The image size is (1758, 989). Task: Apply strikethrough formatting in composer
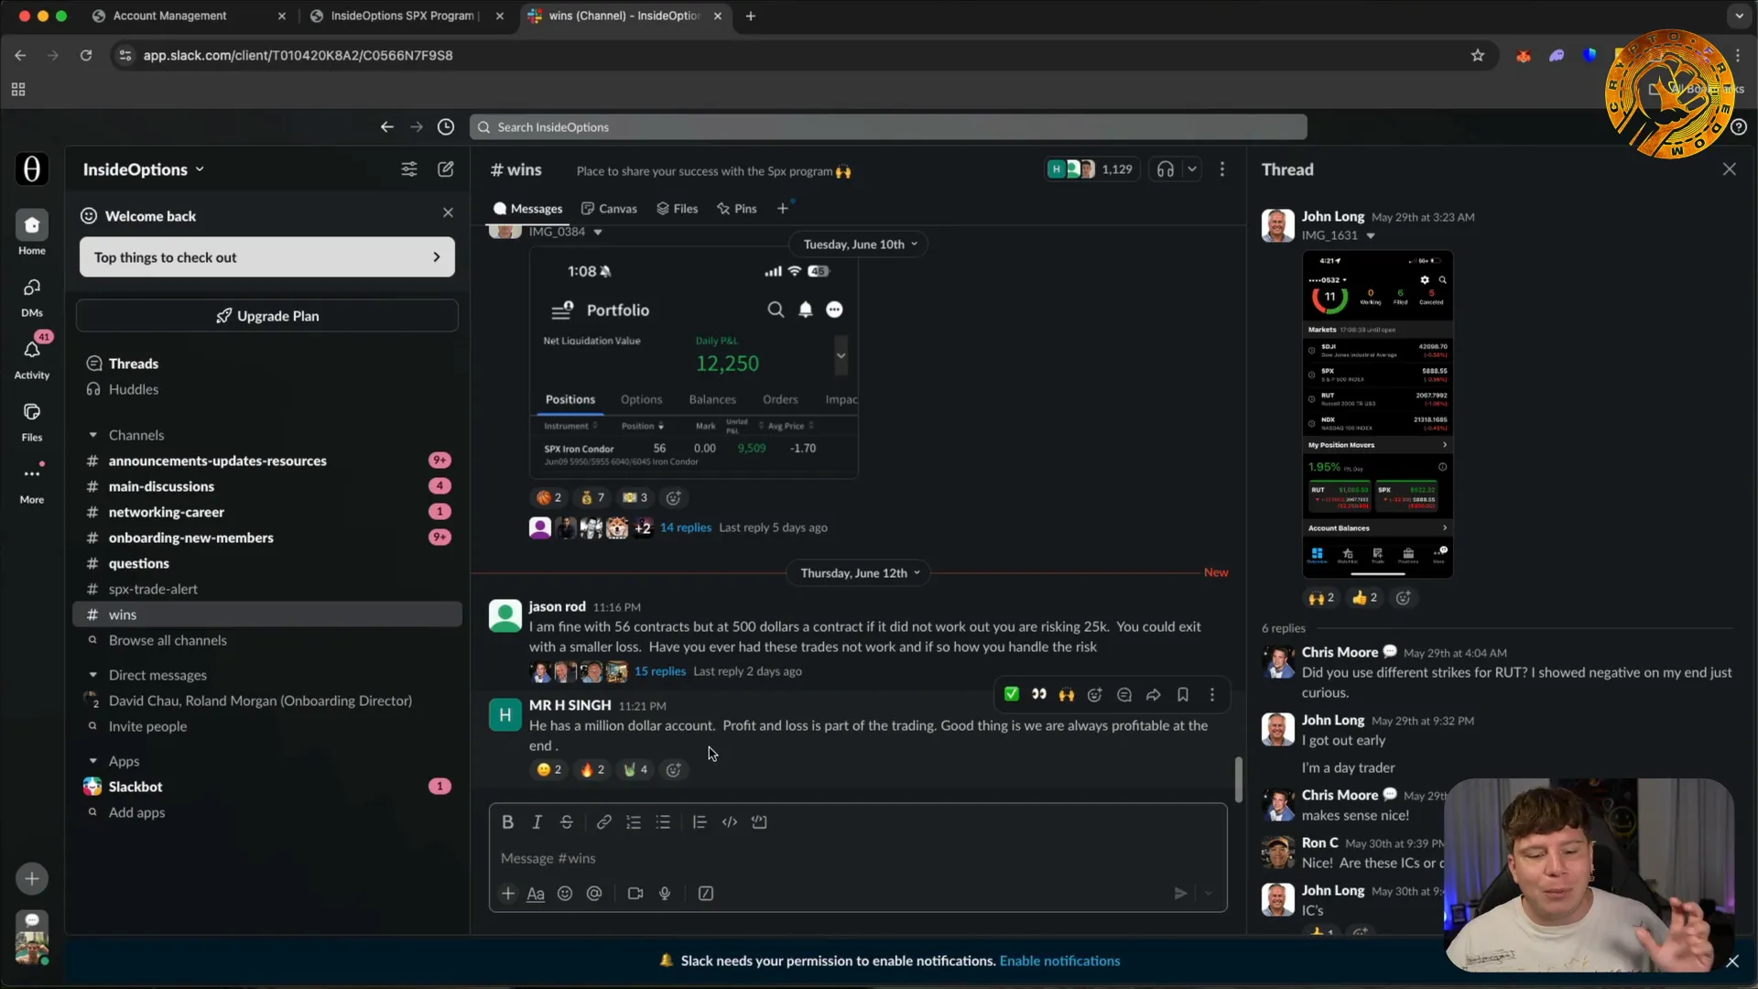click(567, 822)
